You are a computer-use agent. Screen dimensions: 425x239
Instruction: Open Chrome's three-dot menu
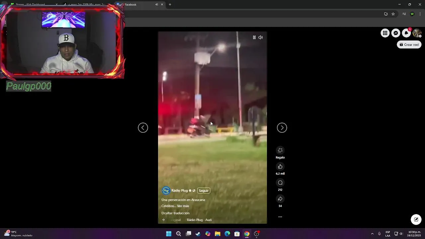click(x=420, y=14)
